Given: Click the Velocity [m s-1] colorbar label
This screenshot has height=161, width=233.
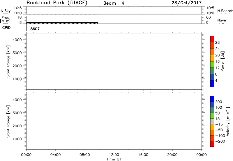Looking at the screenshot, I should pos(228,121).
